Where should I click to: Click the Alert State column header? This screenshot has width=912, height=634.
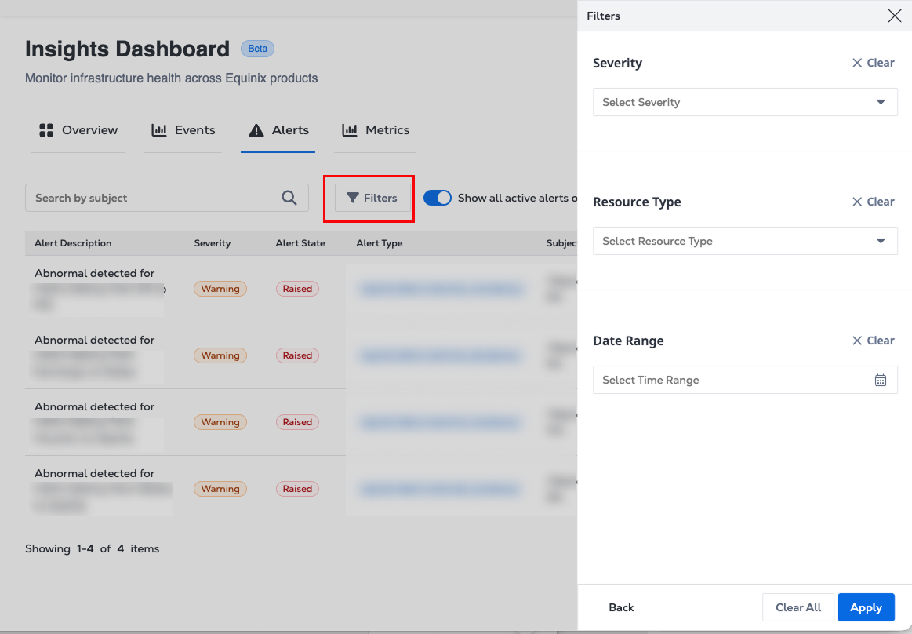pyautogui.click(x=300, y=243)
